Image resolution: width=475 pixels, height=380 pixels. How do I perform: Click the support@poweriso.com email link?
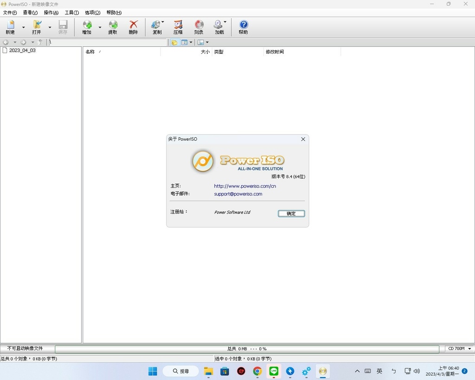point(238,194)
